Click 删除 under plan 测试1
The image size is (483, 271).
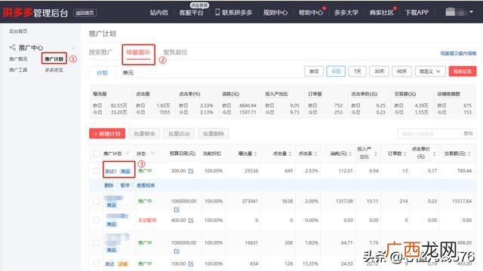pyautogui.click(x=109, y=185)
